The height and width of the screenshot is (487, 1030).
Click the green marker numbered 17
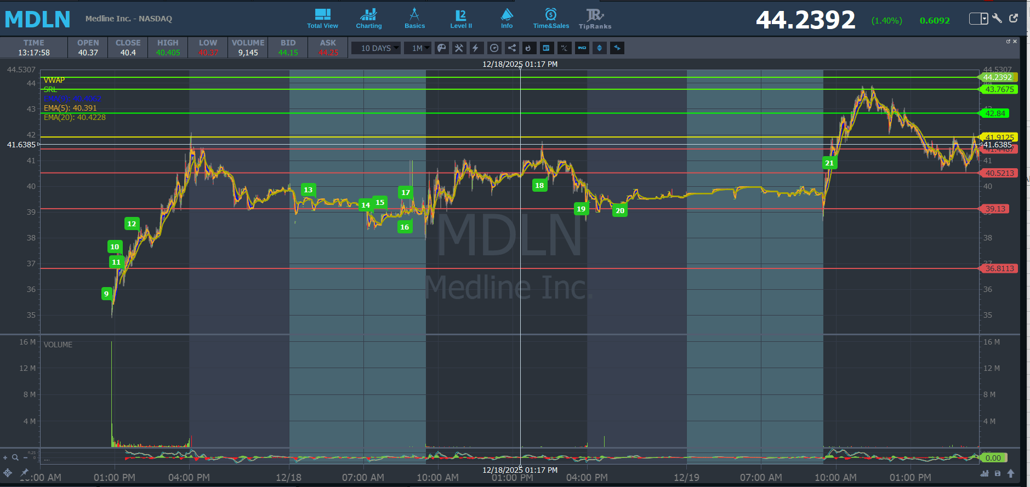406,192
